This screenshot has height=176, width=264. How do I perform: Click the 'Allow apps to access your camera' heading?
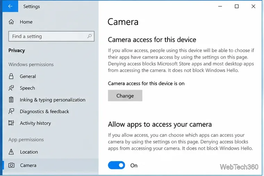pos(160,124)
